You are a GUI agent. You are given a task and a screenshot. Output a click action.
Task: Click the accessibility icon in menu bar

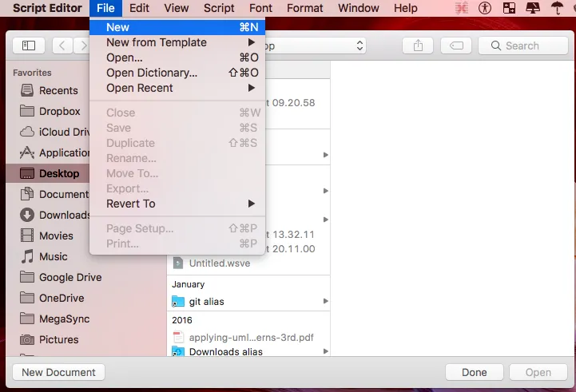coord(485,8)
